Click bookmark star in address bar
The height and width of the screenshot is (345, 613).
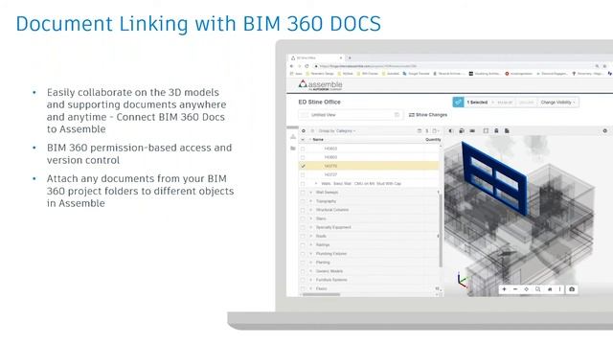pos(605,66)
